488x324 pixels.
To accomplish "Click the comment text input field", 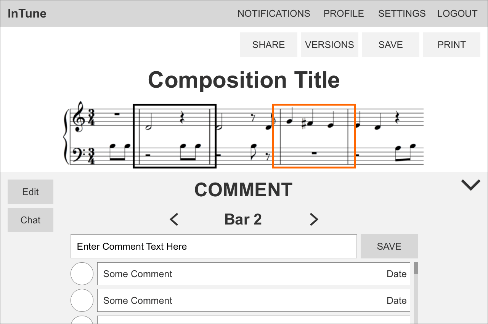I will click(213, 247).
